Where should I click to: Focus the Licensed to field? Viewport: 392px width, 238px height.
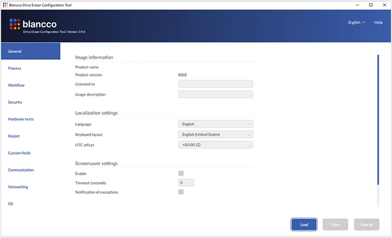pyautogui.click(x=215, y=84)
